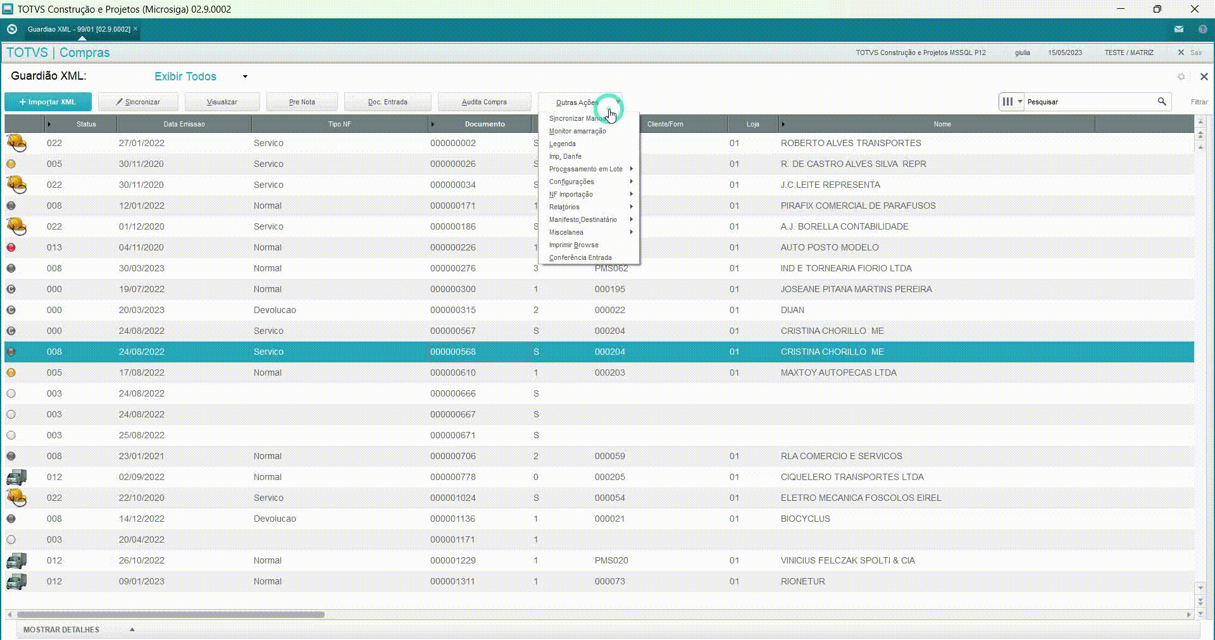Viewport: 1215px width, 640px height.
Task: Choose Imp. Danfe menu option
Action: tap(589, 156)
